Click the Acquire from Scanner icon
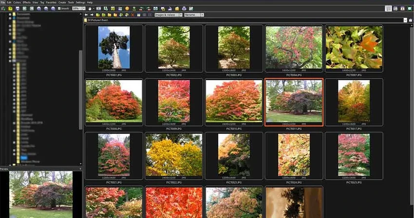 click(x=3, y=8)
